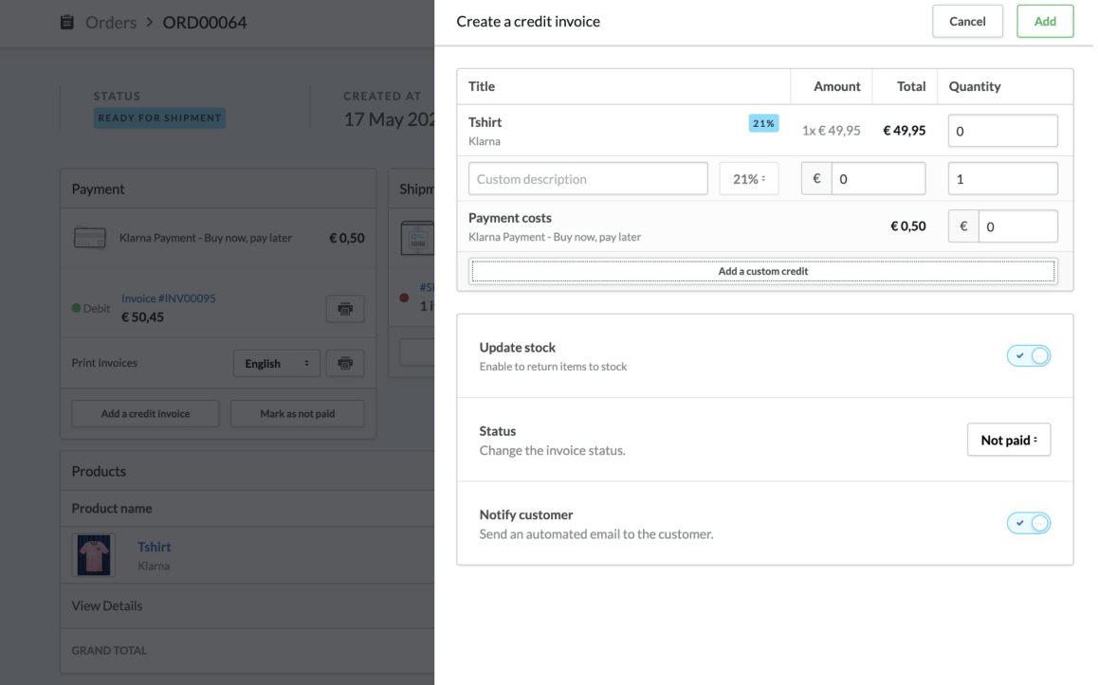Disable the Update stock toggle
Viewport: 1098px width, 685px height.
click(1028, 355)
